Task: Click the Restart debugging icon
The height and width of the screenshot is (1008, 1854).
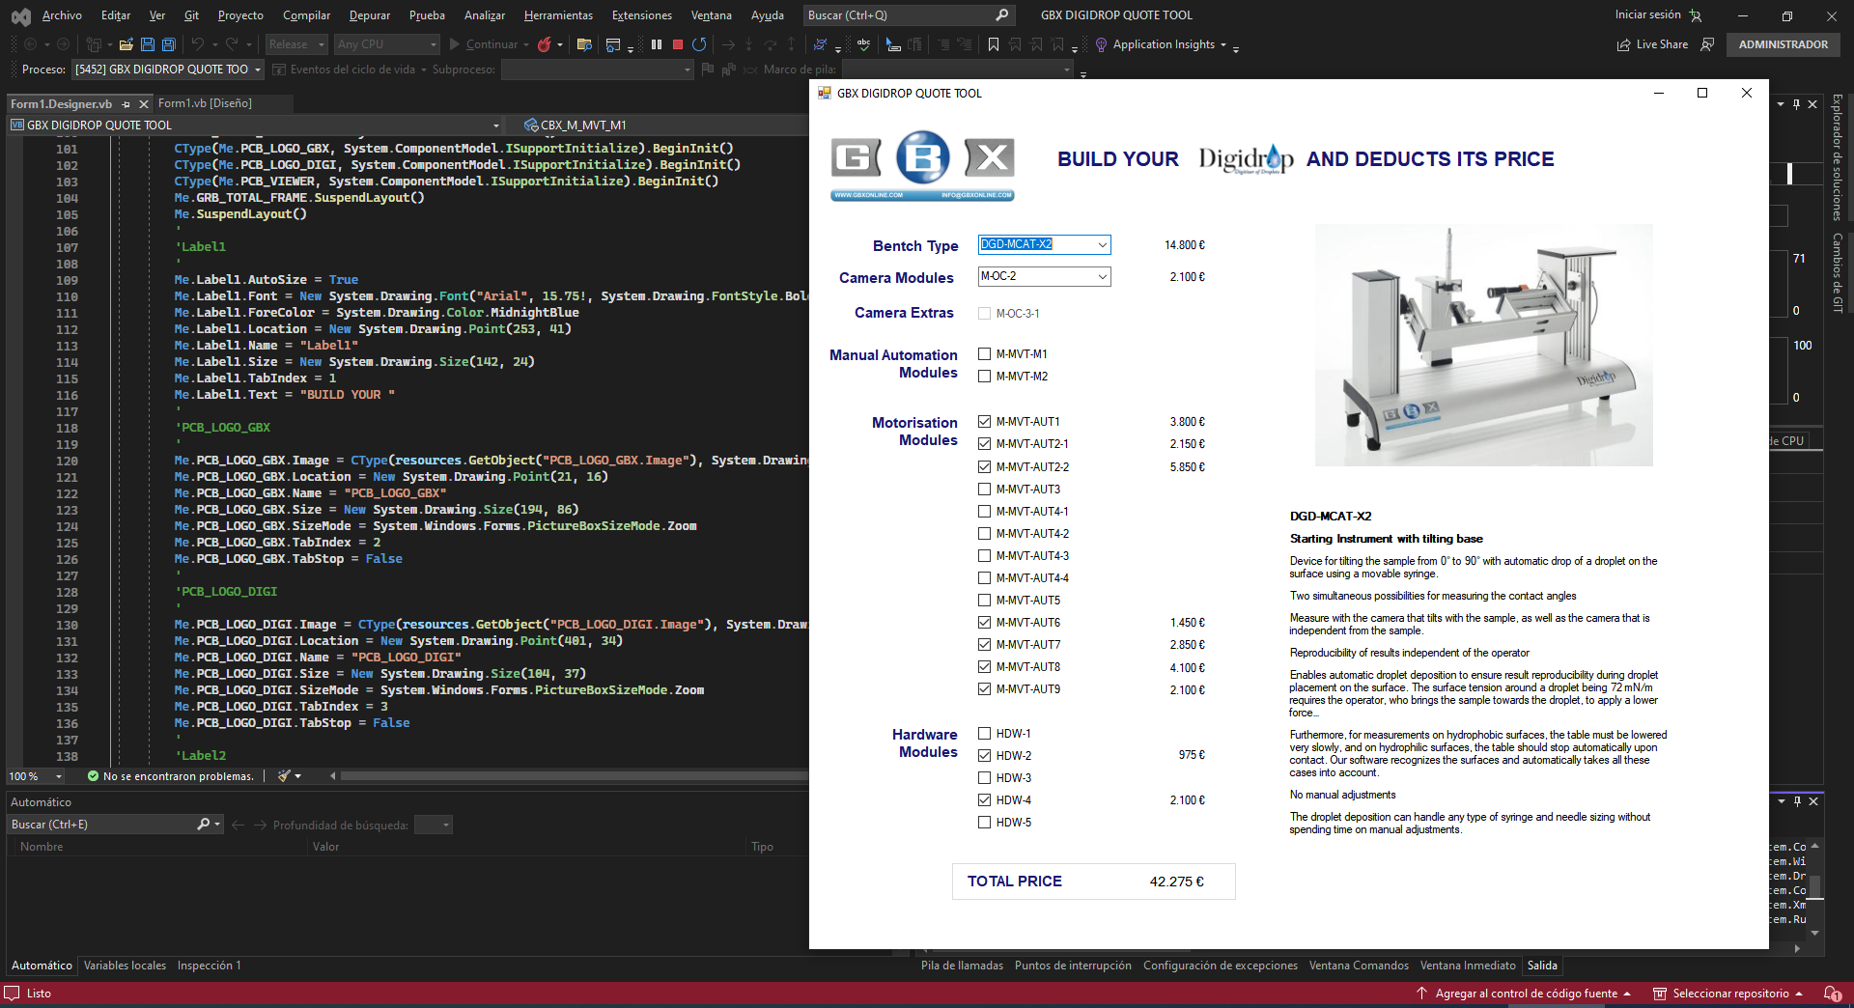Action: 699,44
